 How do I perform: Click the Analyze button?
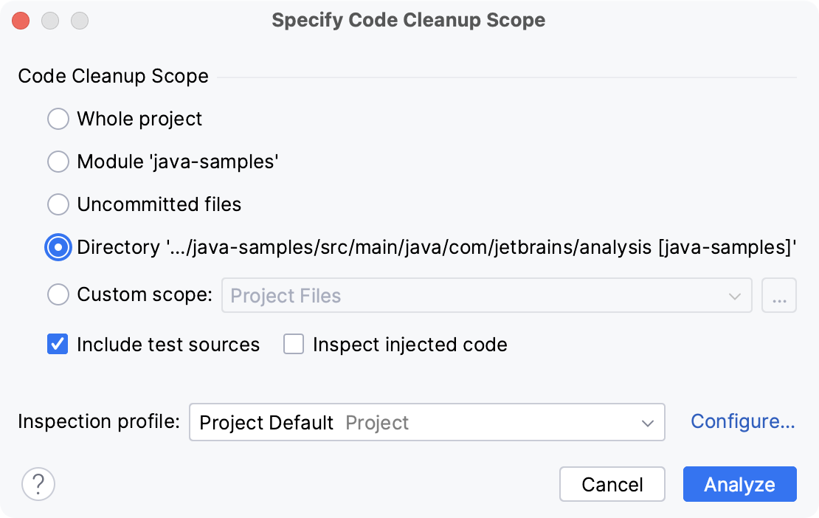(x=739, y=484)
